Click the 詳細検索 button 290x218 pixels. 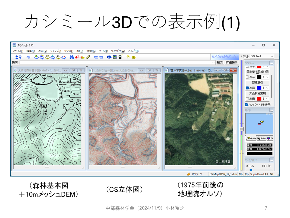[x=232, y=63]
